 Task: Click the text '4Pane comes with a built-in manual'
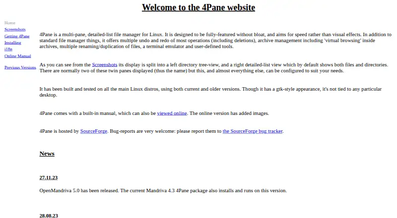tap(77, 113)
